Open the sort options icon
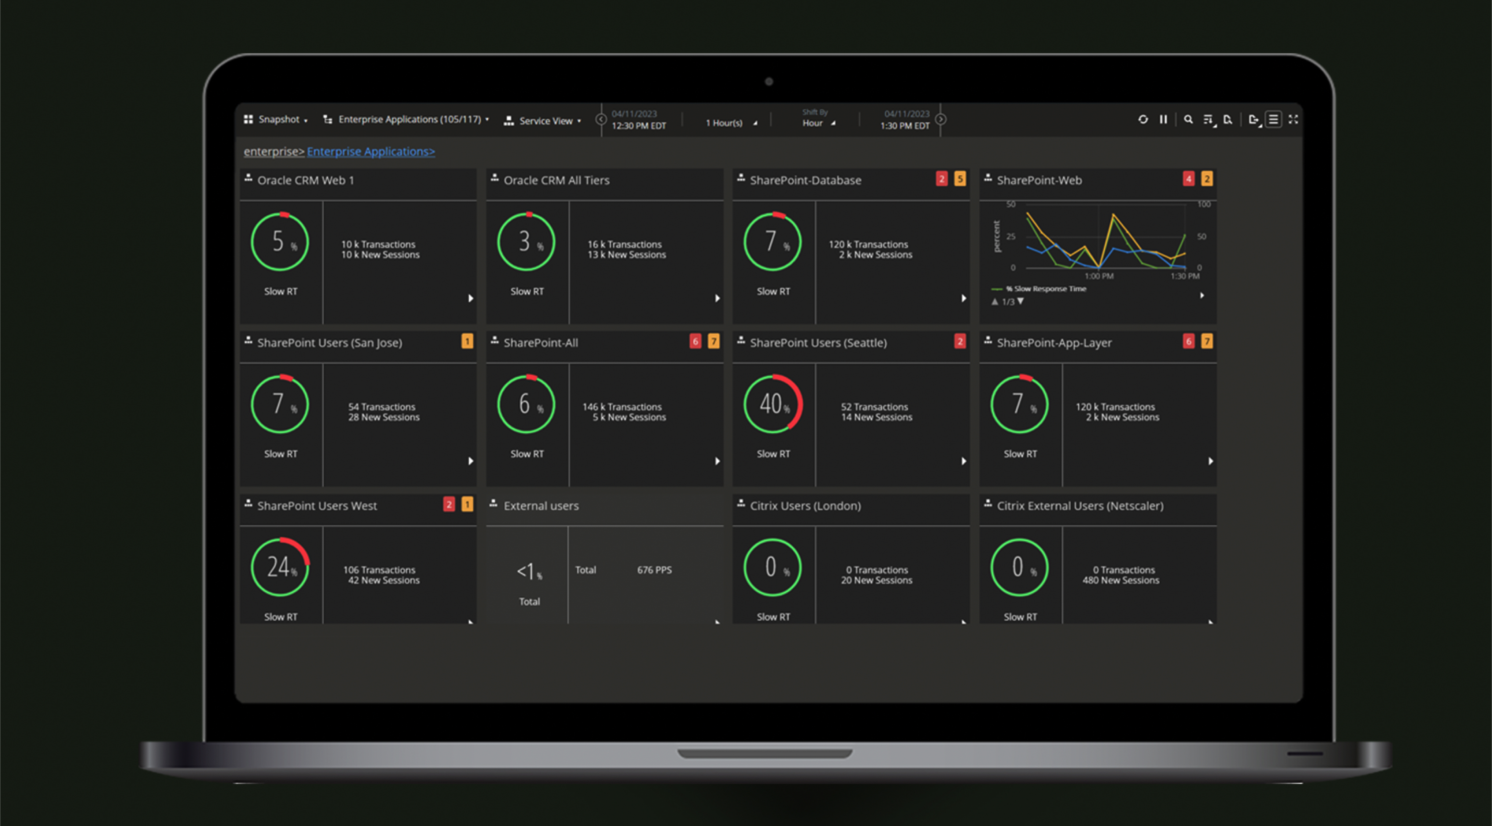 [1208, 120]
